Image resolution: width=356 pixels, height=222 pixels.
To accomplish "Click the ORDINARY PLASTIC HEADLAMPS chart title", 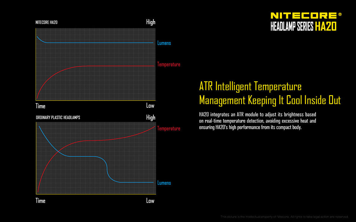I will 58,117.
